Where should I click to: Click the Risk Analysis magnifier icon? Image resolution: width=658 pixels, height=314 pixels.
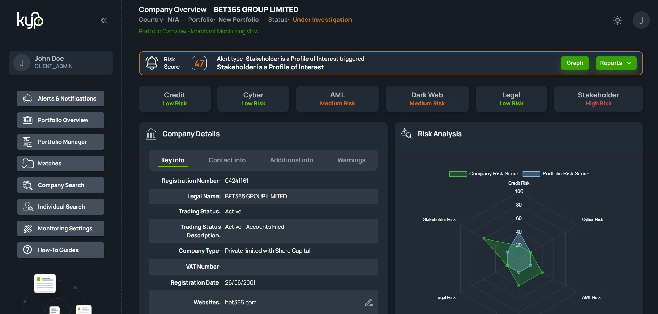(x=407, y=134)
